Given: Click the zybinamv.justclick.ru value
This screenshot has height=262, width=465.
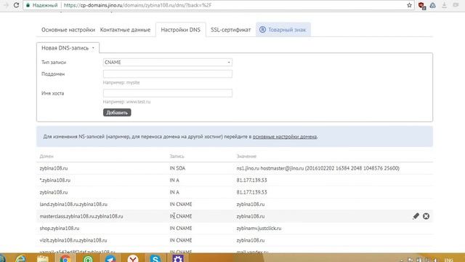Looking at the screenshot, I should point(259,228).
